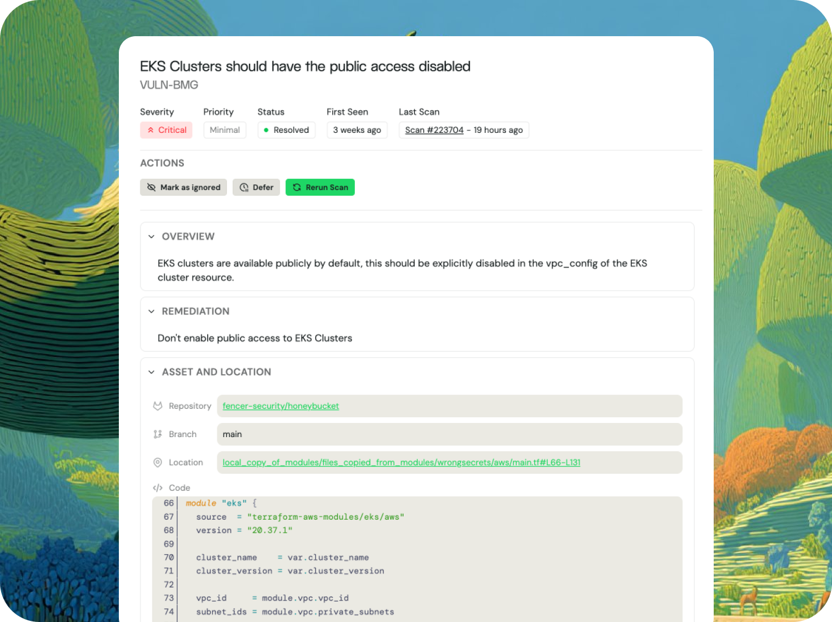Click the VULN-BMG identifier
This screenshot has width=832, height=622.
pos(169,85)
